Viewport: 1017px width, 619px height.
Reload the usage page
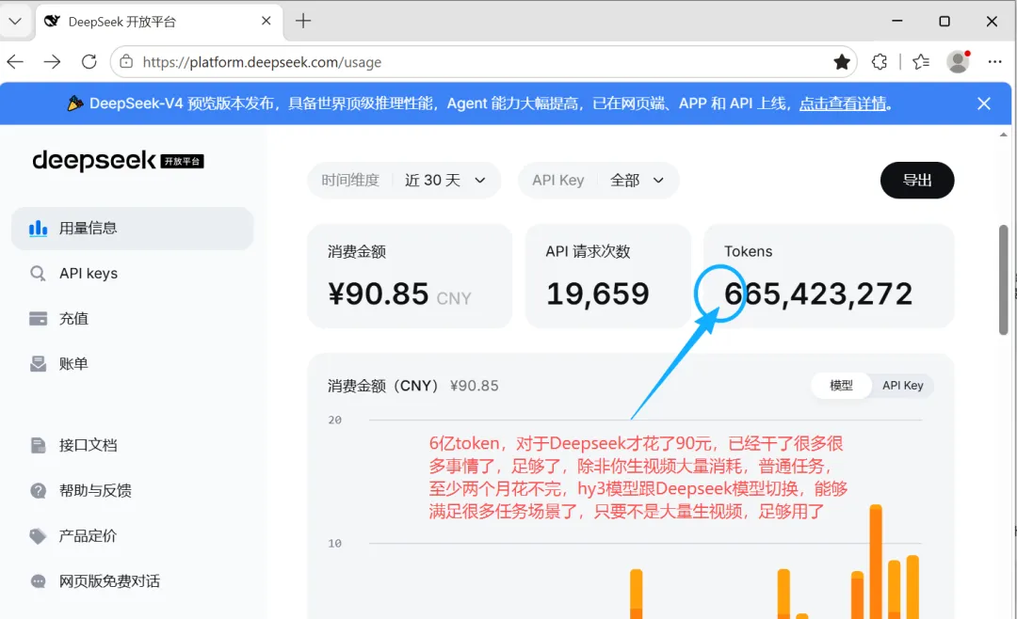[x=89, y=61]
